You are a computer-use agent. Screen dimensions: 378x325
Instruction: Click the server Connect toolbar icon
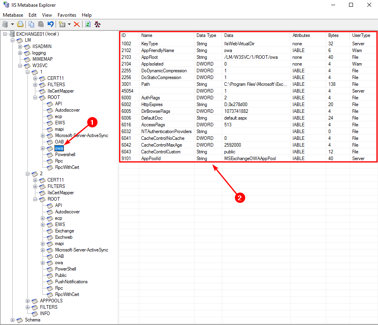(x=5, y=24)
